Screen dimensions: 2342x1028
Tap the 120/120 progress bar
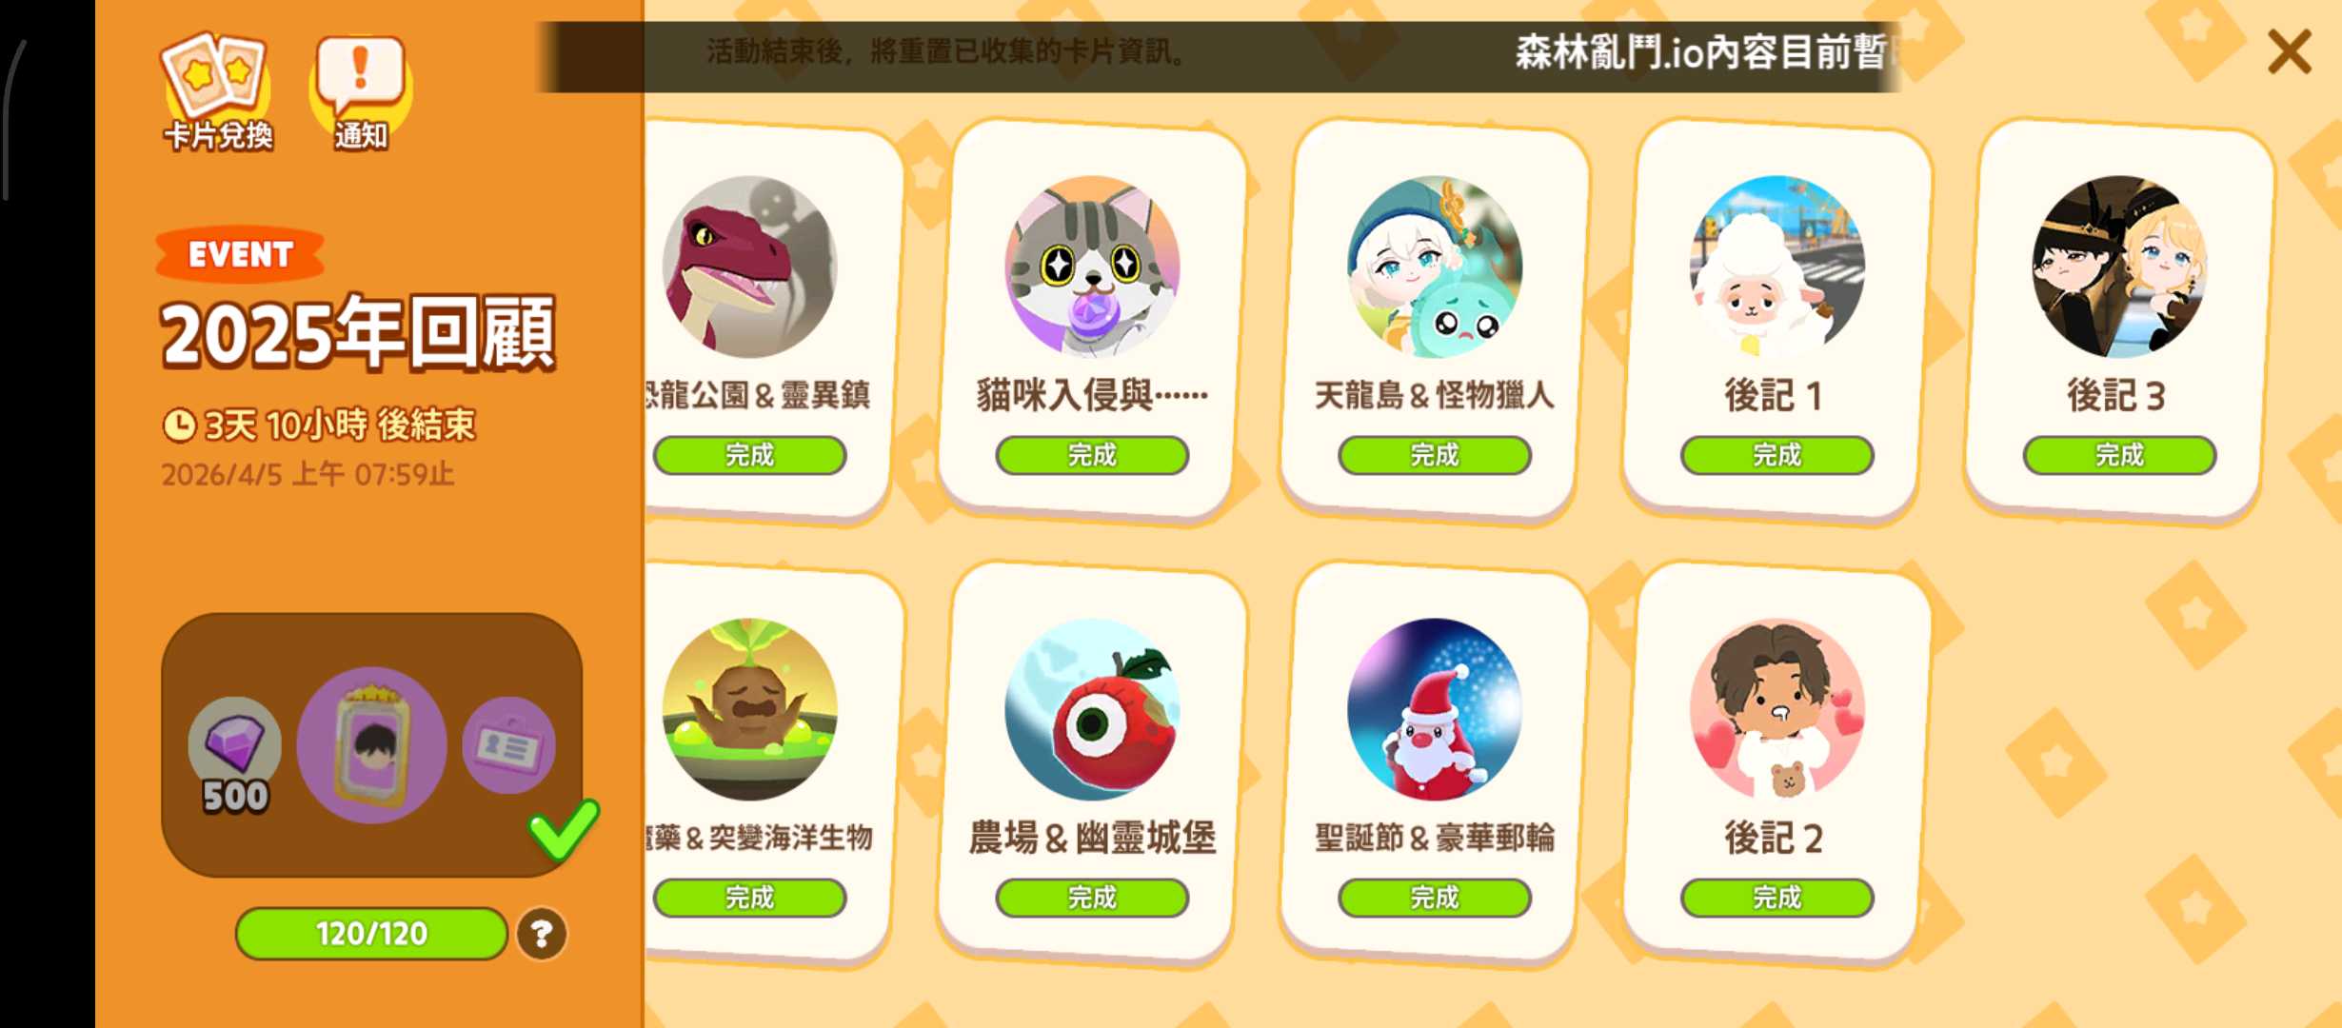(371, 934)
